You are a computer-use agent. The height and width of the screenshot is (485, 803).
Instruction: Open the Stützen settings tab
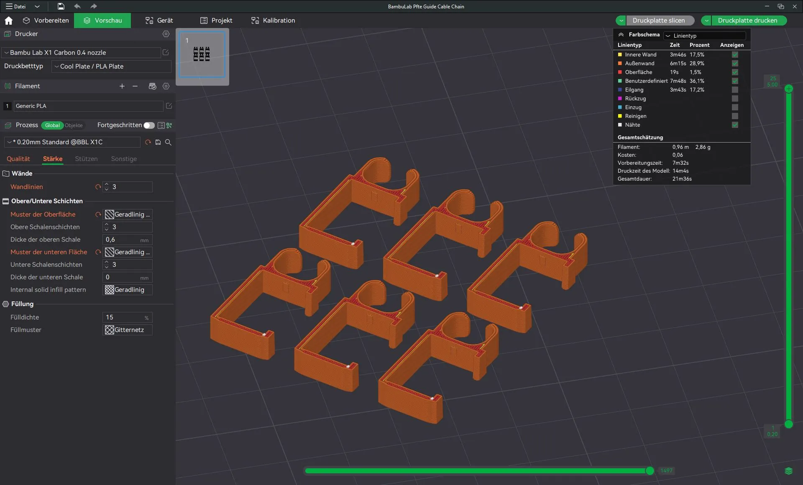pyautogui.click(x=86, y=159)
